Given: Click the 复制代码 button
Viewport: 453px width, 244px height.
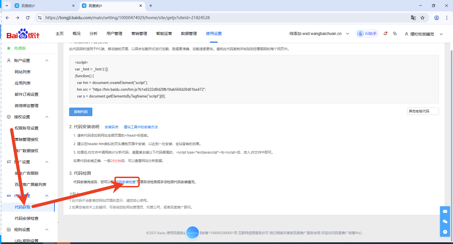Looking at the screenshot, I should coord(81,112).
